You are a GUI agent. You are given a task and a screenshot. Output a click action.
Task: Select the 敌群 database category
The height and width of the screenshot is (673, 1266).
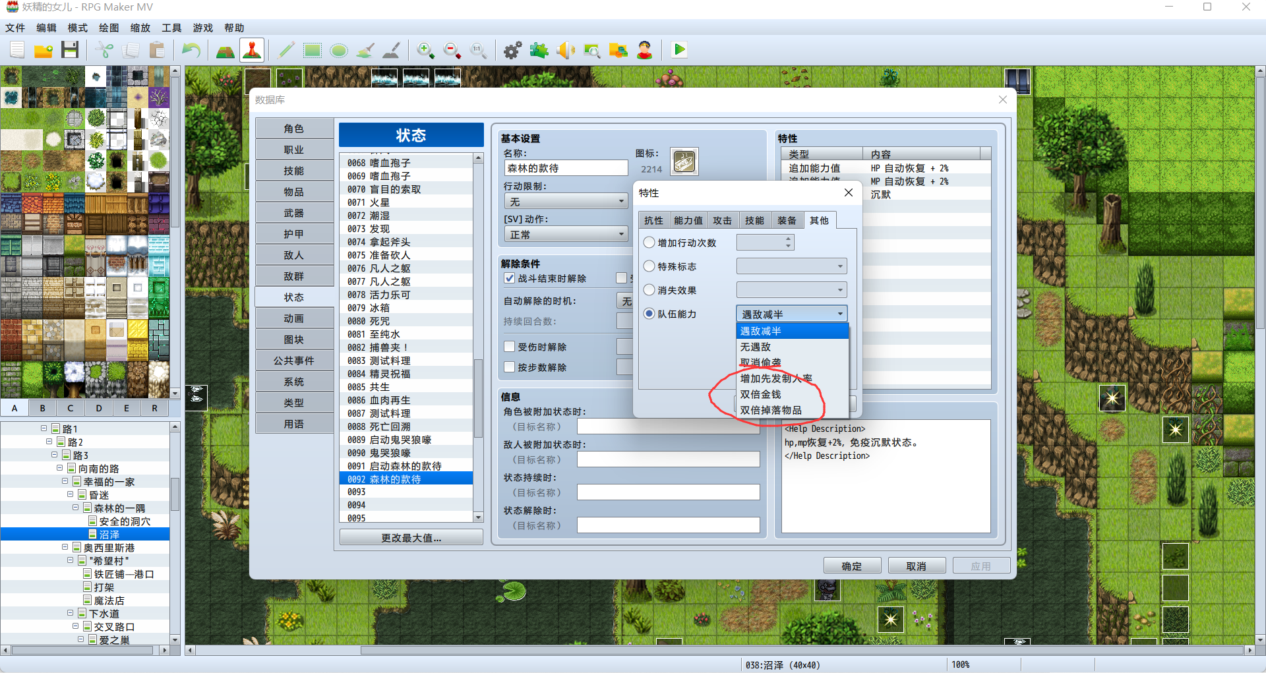294,276
